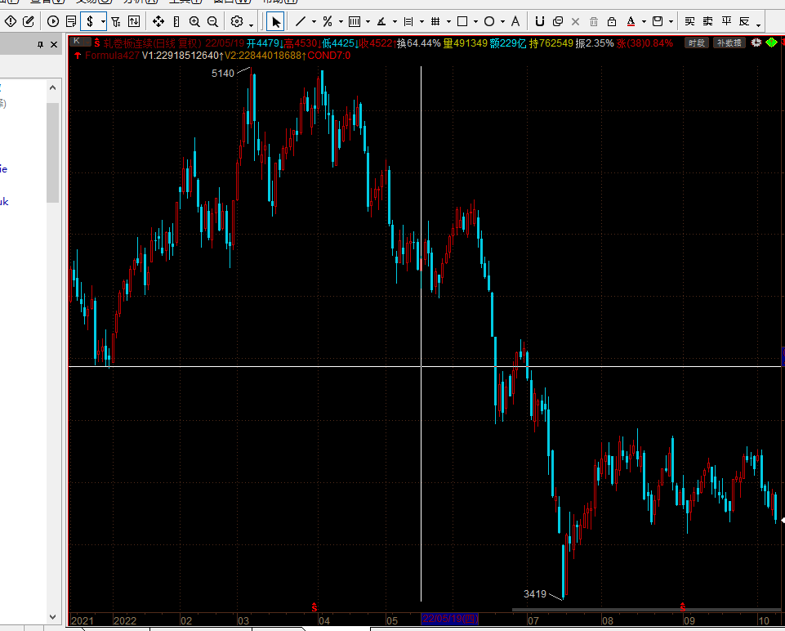Select the angle line tool
The image size is (785, 631).
click(381, 21)
